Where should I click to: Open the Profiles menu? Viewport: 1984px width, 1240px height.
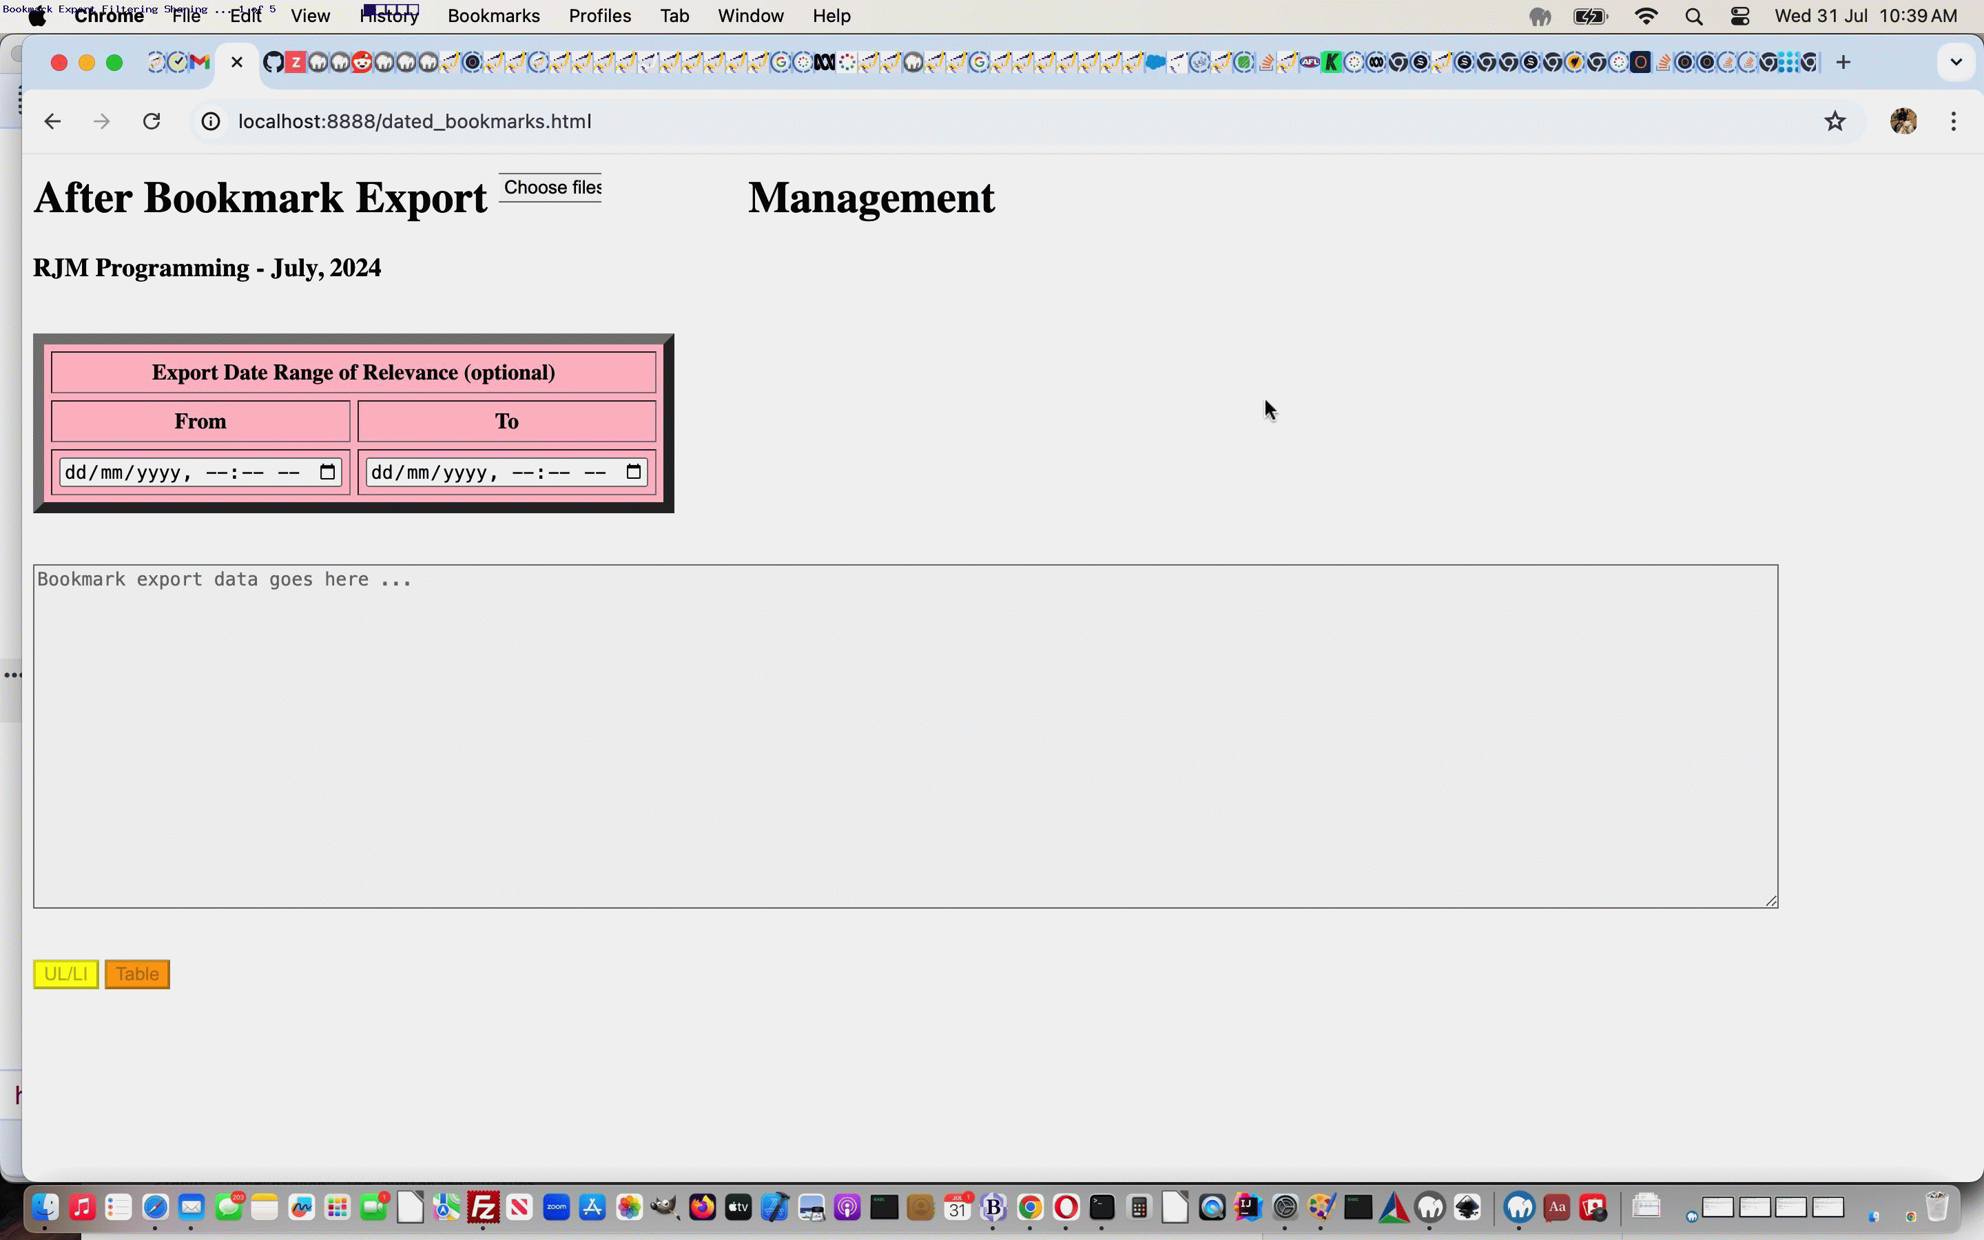[600, 17]
